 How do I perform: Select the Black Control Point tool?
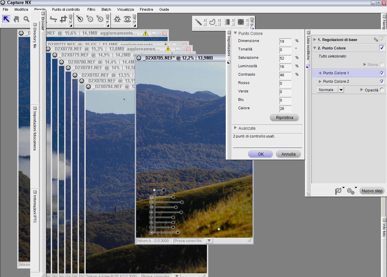pos(80,19)
